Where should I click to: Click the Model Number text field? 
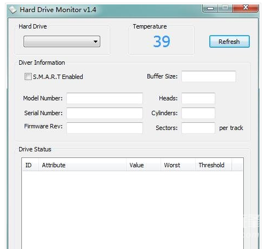coord(105,98)
